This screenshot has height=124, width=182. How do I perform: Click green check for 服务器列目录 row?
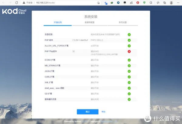tap(129, 99)
